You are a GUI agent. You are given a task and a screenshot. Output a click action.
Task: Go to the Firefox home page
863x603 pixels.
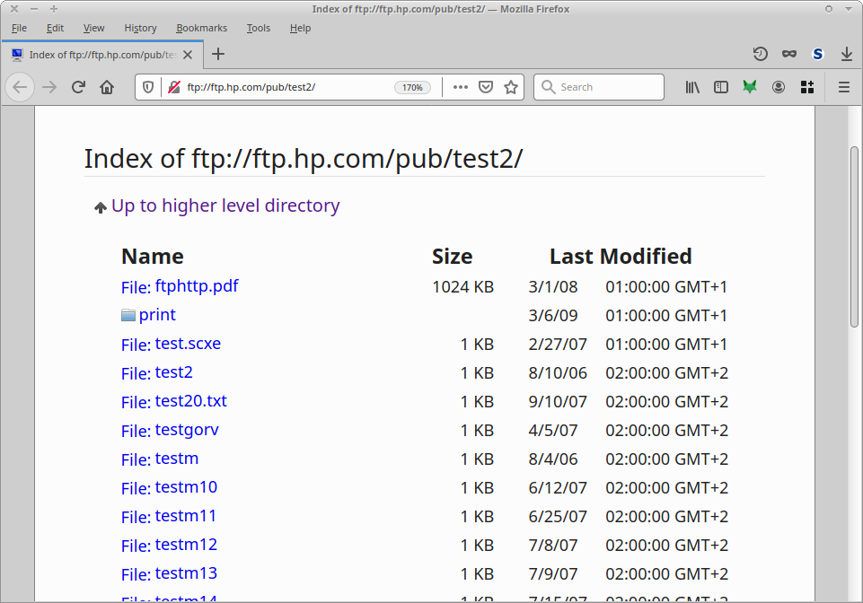coord(107,87)
